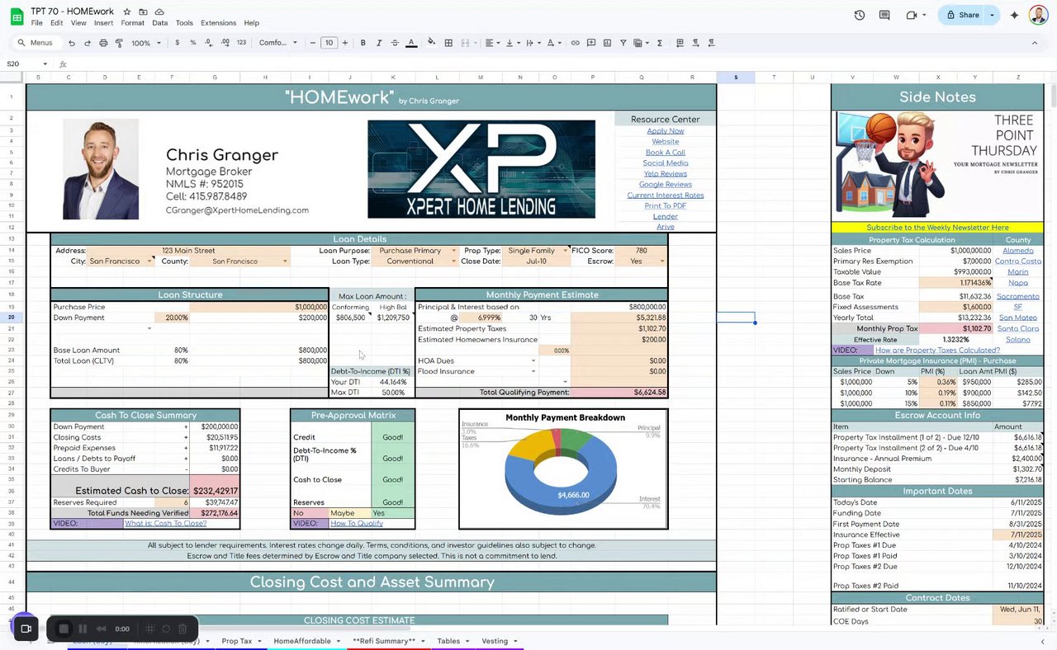The image size is (1057, 650).
Task: Click the Create a filter icon
Action: 623,43
